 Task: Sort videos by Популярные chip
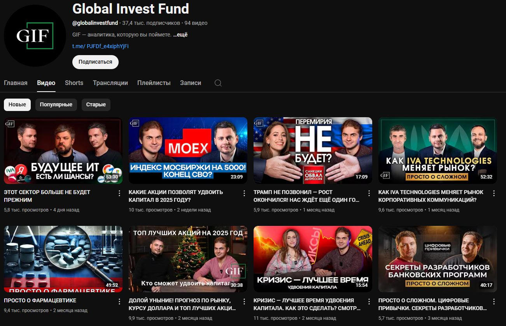click(56, 105)
